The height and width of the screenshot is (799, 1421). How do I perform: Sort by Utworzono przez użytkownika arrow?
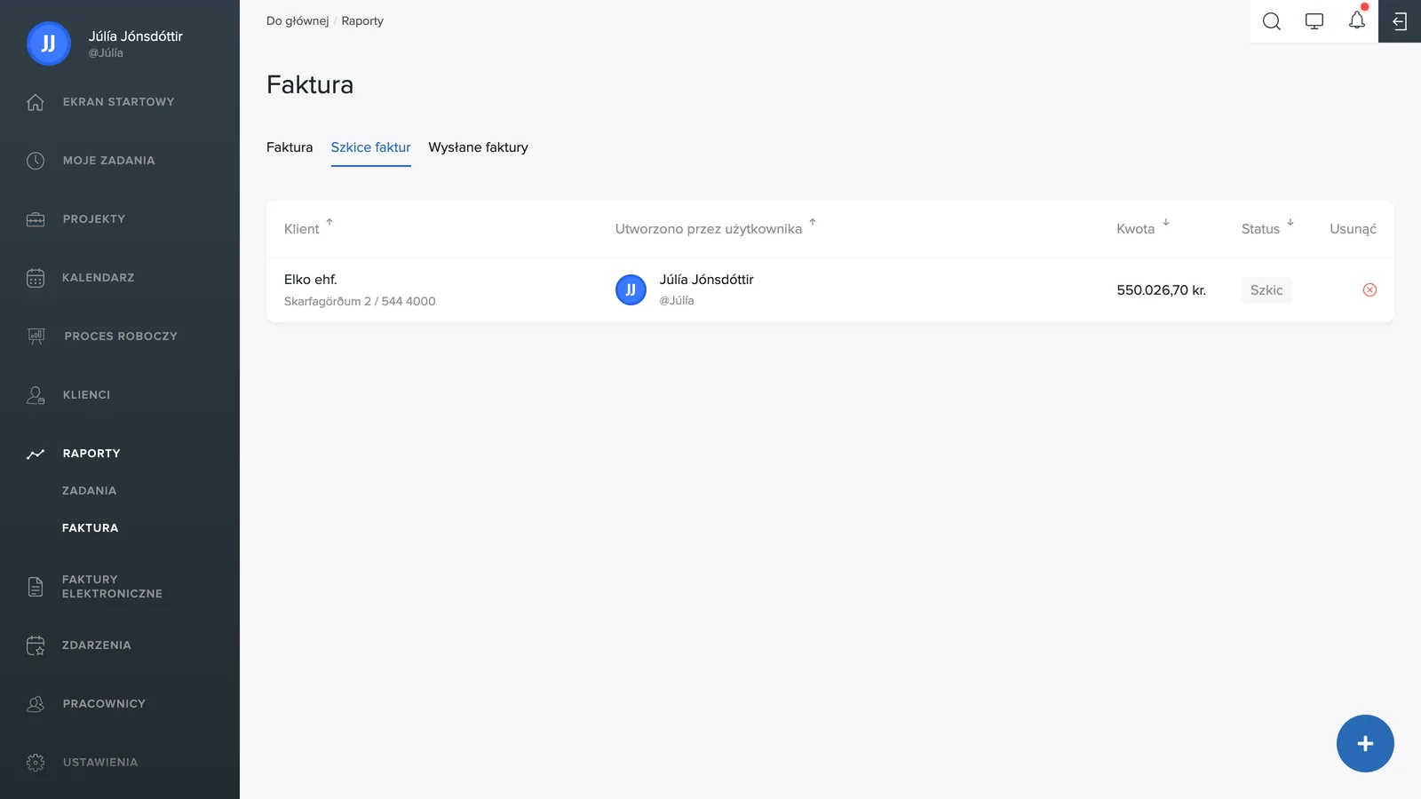813,222
